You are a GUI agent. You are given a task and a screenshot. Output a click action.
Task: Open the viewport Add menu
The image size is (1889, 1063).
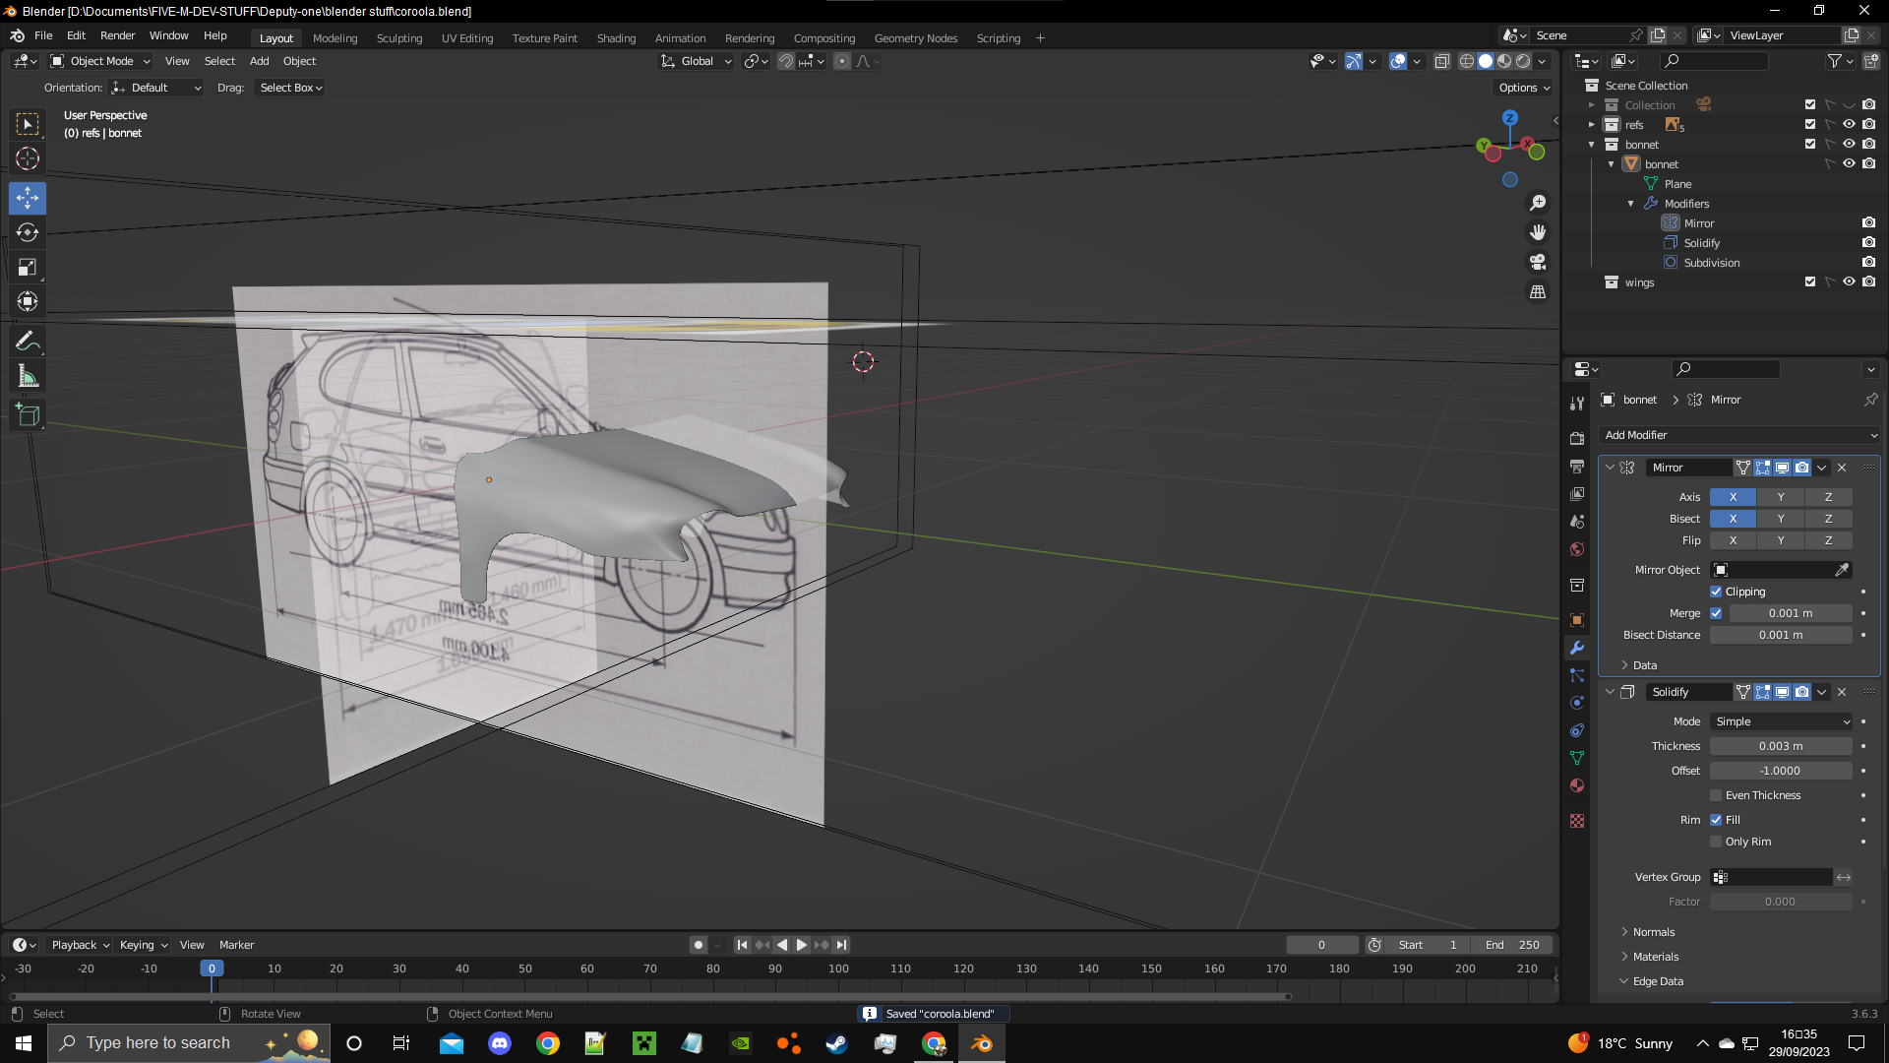(259, 61)
